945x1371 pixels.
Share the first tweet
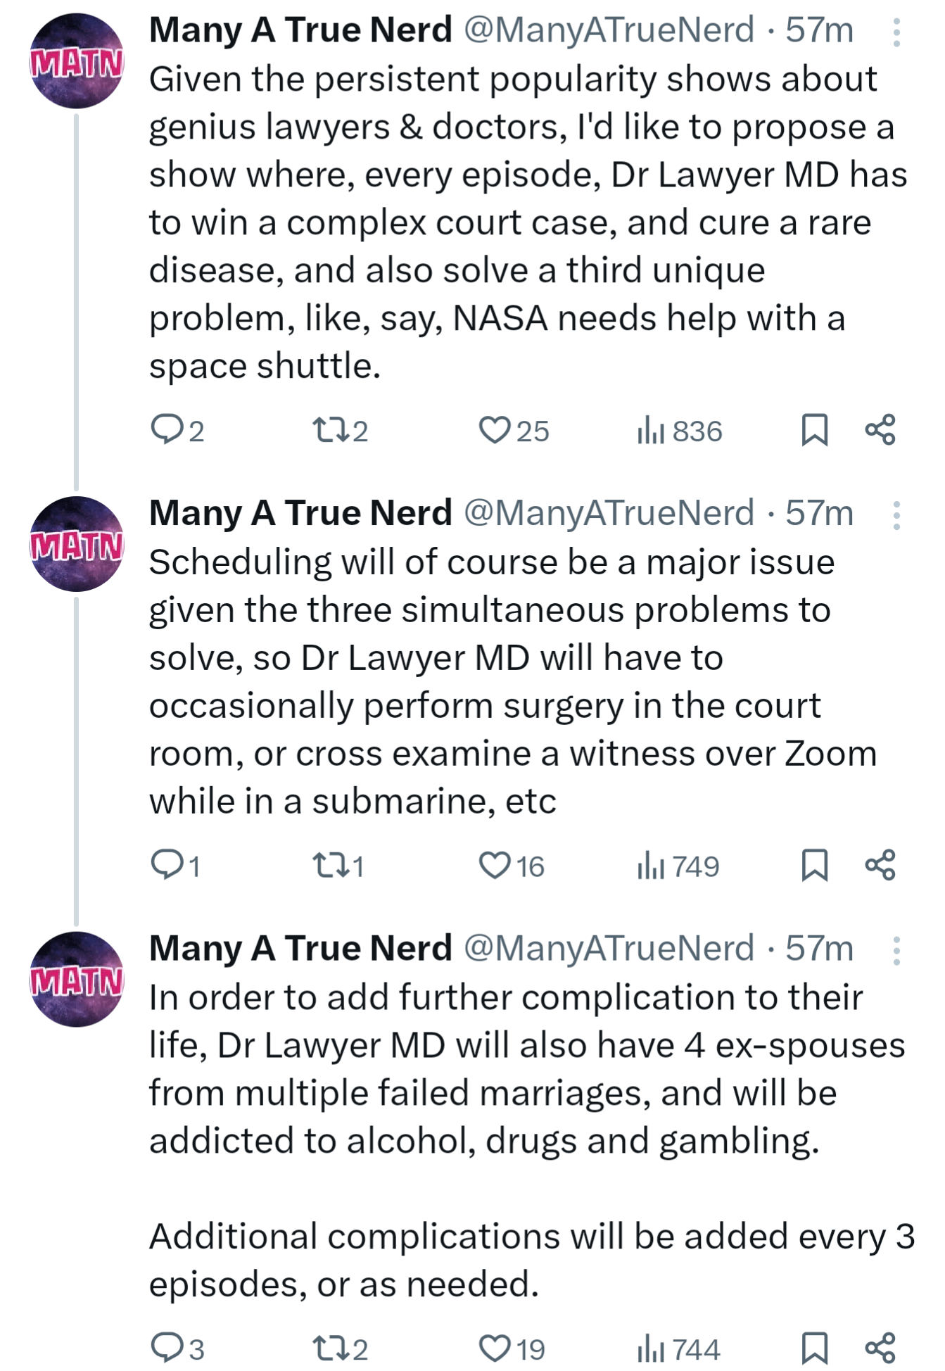[880, 429]
